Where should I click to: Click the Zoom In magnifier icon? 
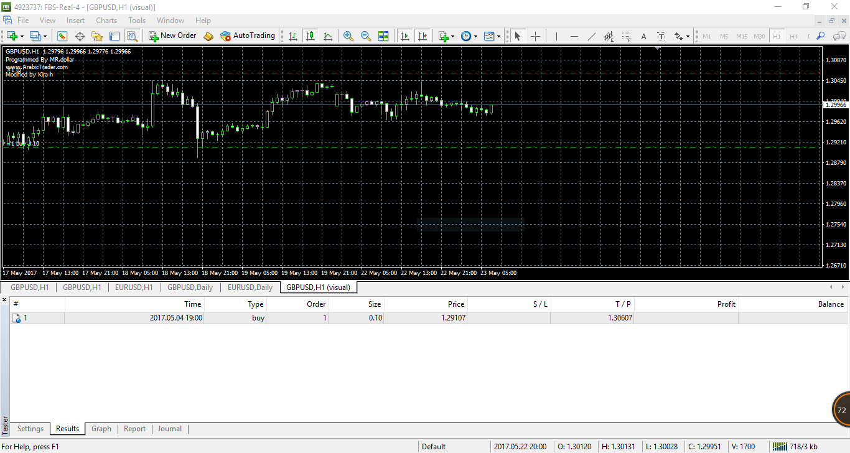point(348,36)
